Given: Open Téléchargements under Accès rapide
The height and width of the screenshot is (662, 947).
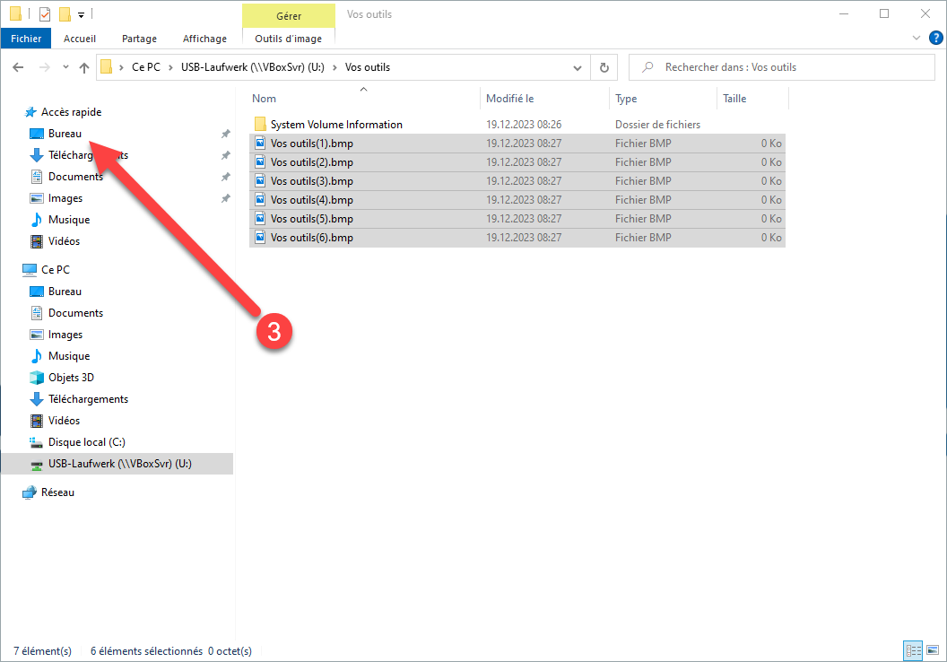Looking at the screenshot, I should pos(88,155).
